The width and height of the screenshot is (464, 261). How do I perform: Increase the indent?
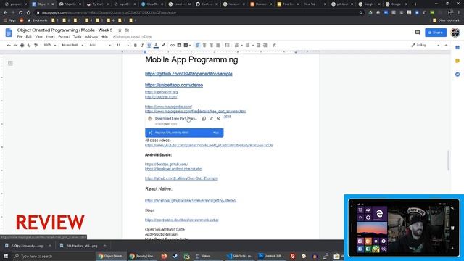click(265, 45)
